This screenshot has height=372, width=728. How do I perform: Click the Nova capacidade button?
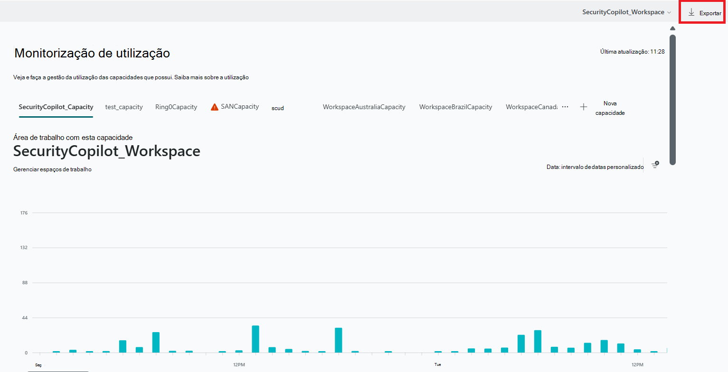pyautogui.click(x=610, y=108)
